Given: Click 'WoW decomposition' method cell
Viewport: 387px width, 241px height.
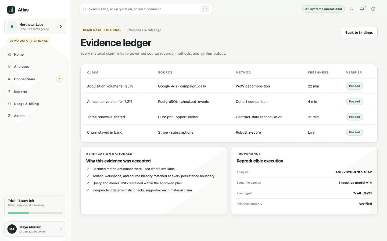Looking at the screenshot, I should pos(253,86).
